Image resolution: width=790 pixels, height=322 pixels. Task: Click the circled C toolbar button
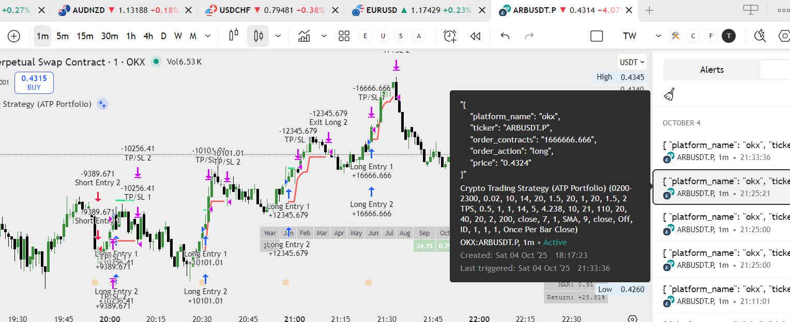693,36
